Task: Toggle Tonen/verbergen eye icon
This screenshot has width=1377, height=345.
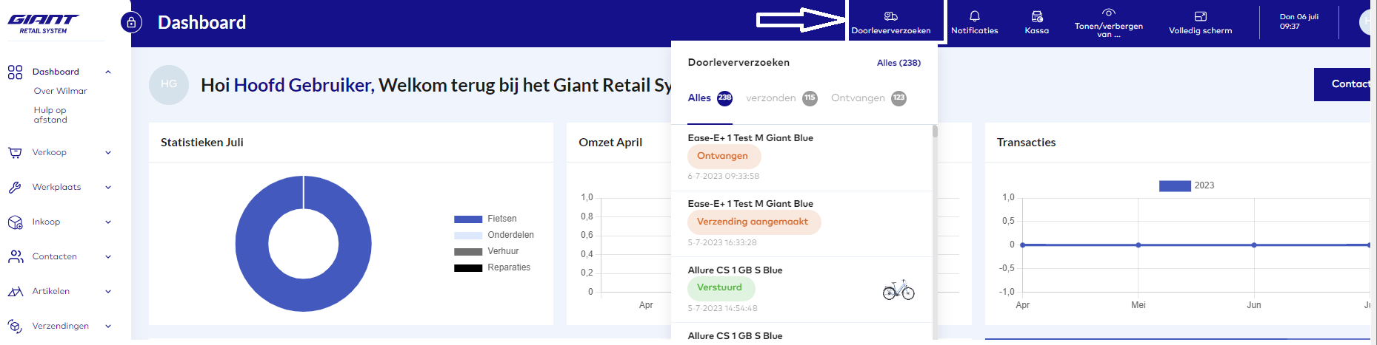Action: click(x=1108, y=13)
